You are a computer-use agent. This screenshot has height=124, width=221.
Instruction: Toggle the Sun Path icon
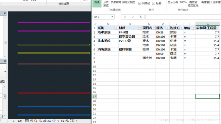36,121
